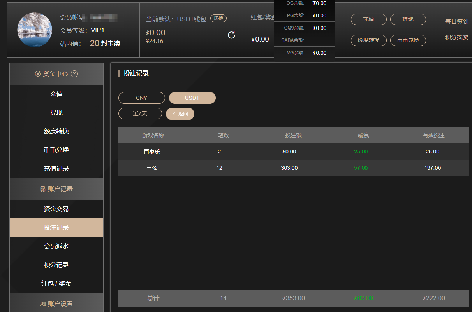Click 切换 to change default wallet

point(218,18)
